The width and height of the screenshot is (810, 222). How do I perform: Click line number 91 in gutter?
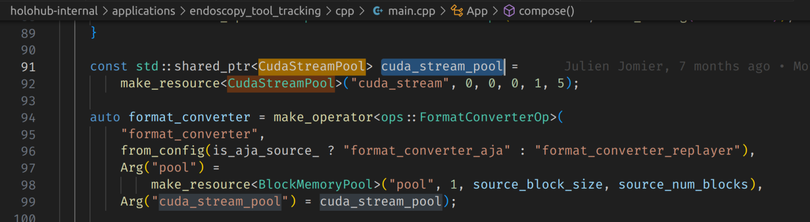28,67
